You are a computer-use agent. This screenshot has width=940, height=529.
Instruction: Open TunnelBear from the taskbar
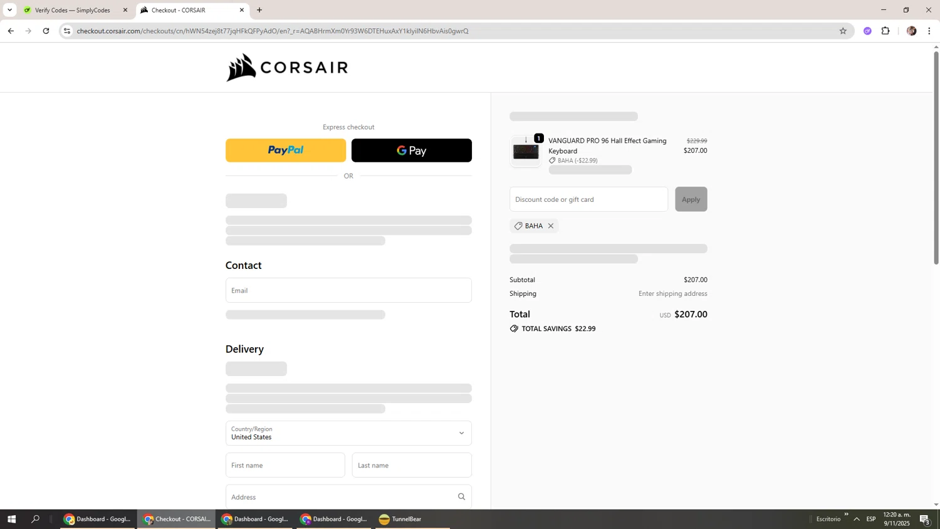pos(413,519)
